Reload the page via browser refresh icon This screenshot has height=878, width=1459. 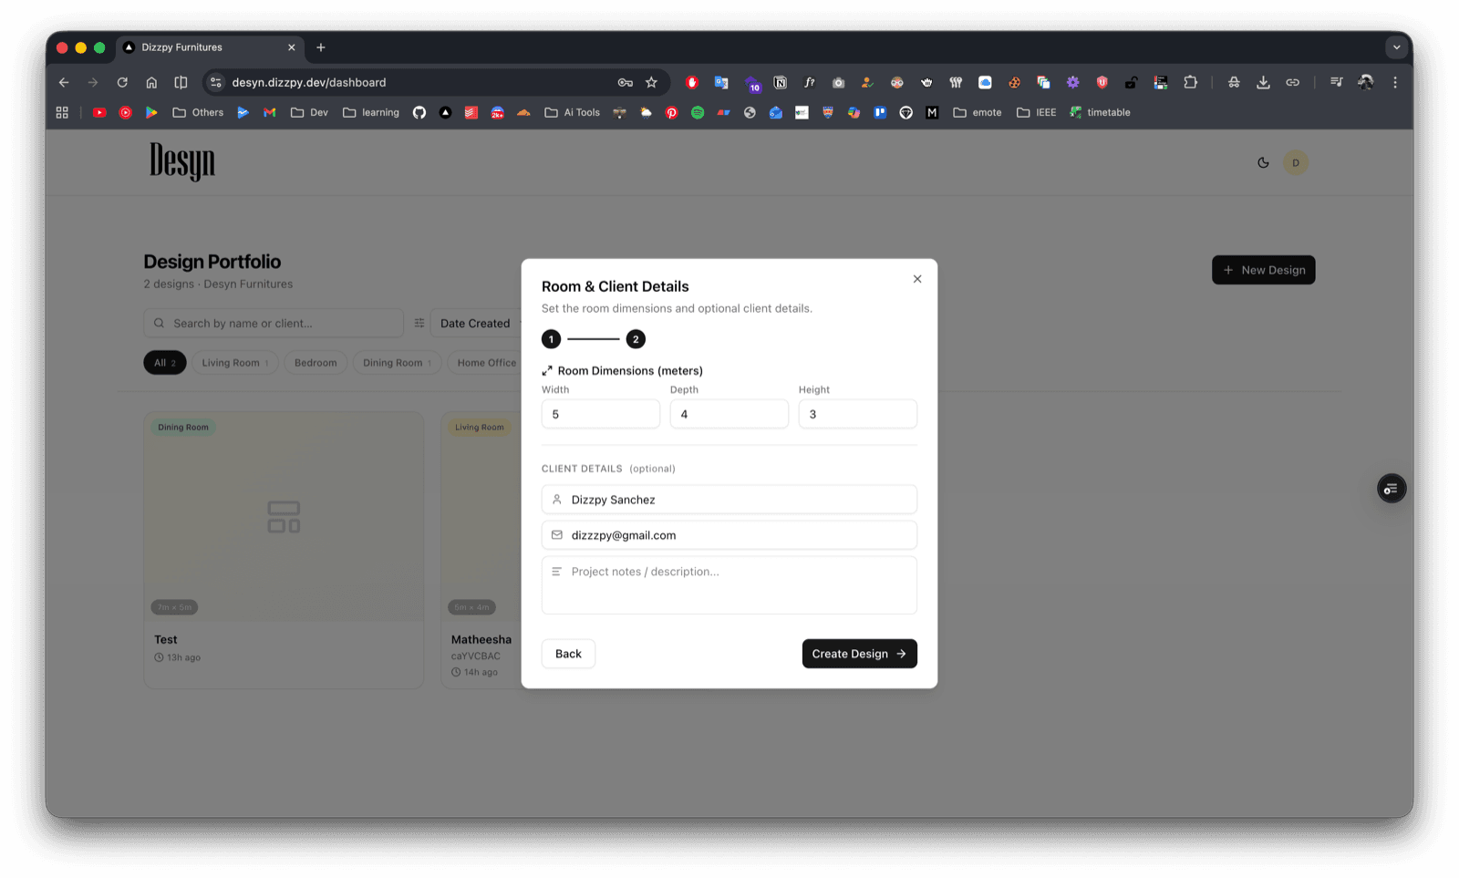122,82
